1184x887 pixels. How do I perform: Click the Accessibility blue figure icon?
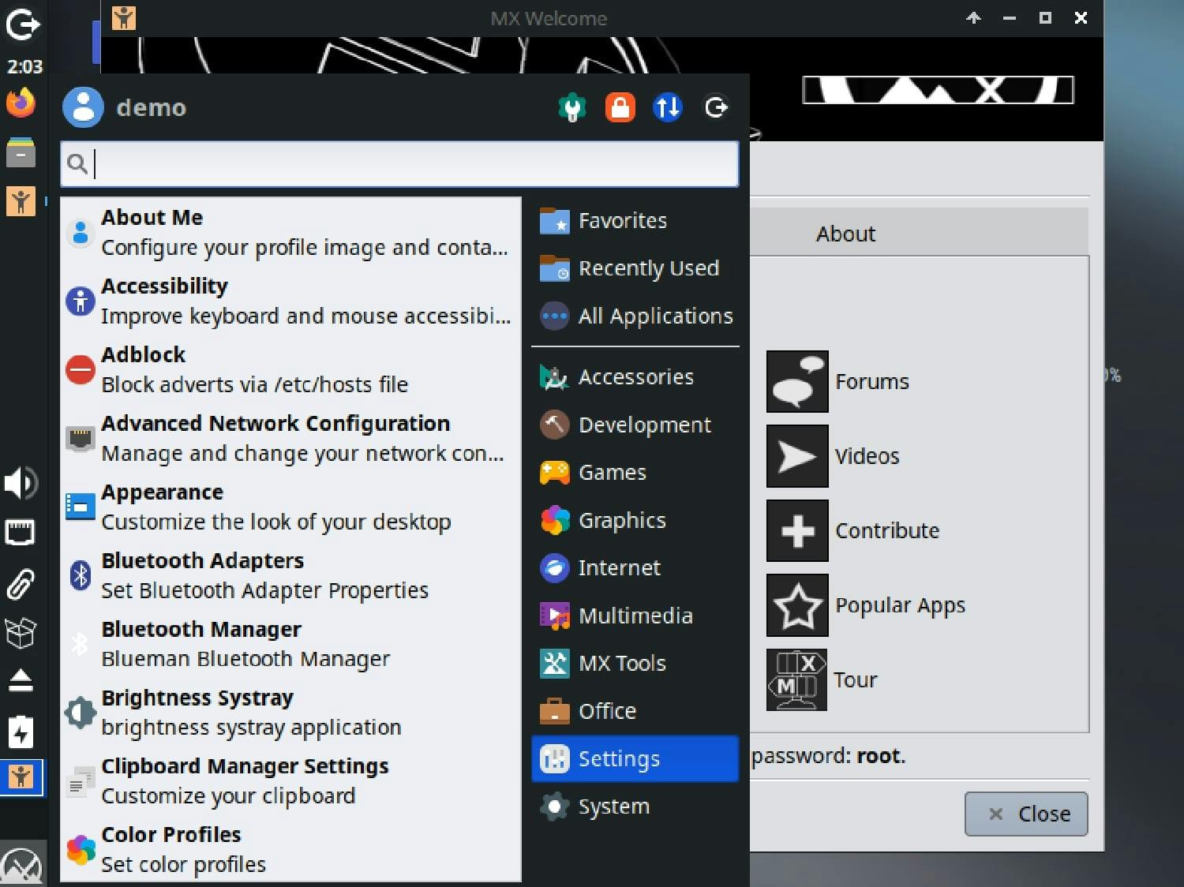click(x=81, y=301)
